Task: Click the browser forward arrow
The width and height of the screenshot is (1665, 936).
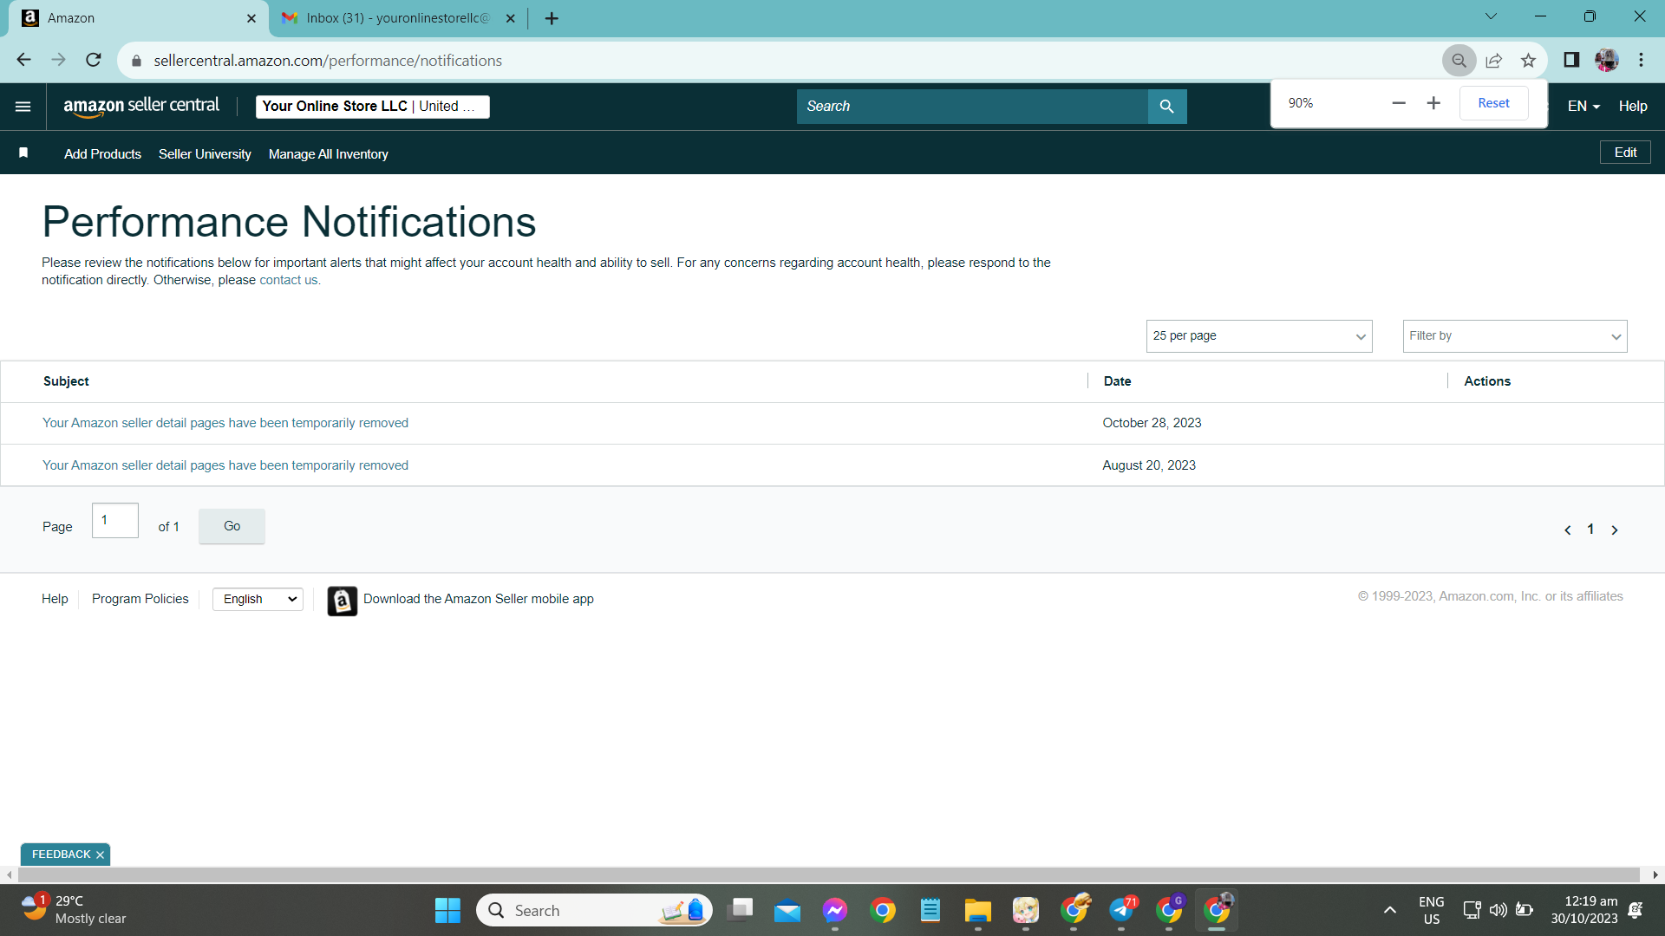Action: coord(58,60)
